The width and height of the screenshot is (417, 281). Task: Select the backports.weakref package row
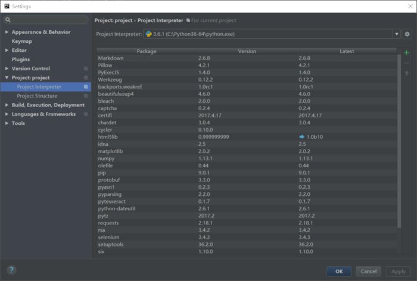pos(247,87)
